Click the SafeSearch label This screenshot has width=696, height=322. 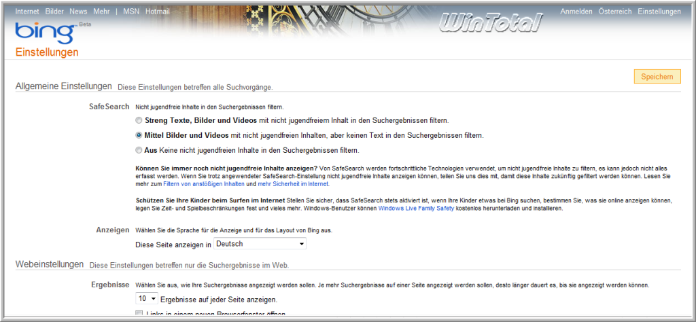109,107
